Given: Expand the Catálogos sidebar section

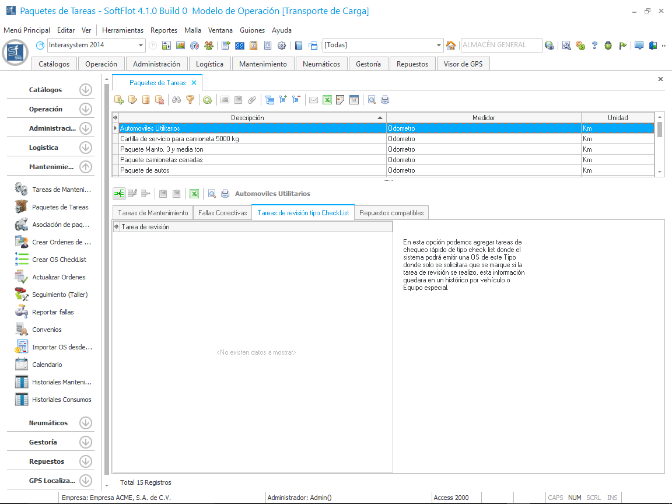Looking at the screenshot, I should click(86, 90).
